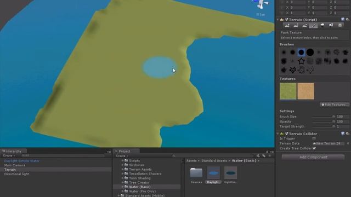Image resolution: width=351 pixels, height=197 pixels.
Task: Open the Project Create dropdown
Action: pyautogui.click(x=122, y=156)
